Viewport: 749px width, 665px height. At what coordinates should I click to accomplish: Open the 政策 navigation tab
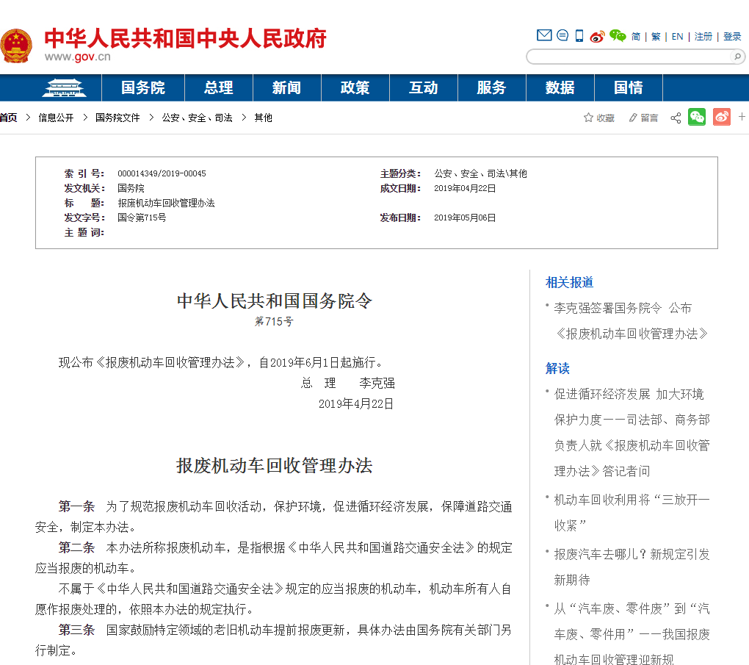pos(355,87)
